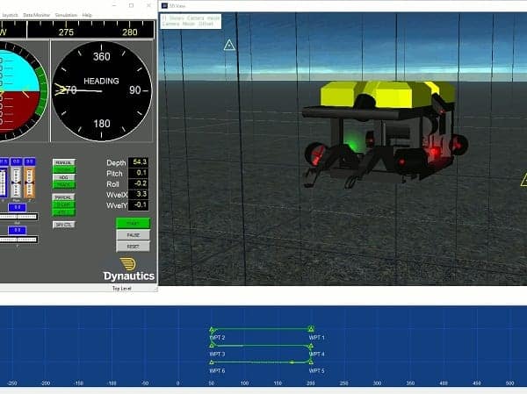Screen dimensions: 527x394
Task: Click the 3D View window icon
Action: pos(164,6)
